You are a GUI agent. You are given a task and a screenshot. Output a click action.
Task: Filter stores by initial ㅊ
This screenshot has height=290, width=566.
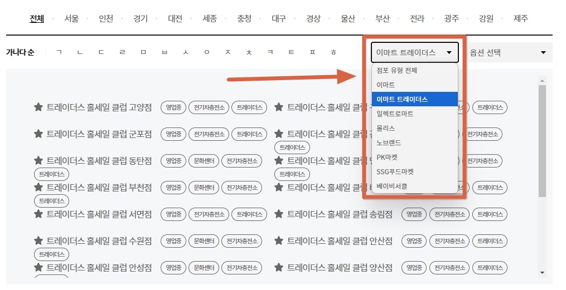pyautogui.click(x=249, y=52)
